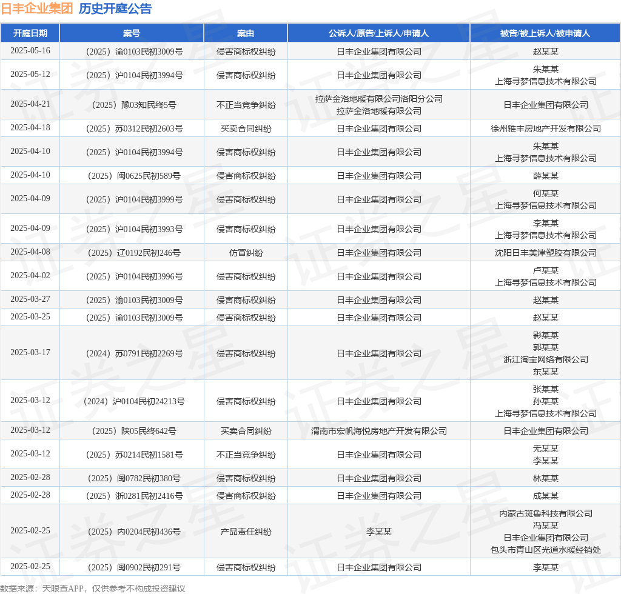The image size is (621, 594).
Task: Click date cell 2025-04-18
Action: point(30,128)
